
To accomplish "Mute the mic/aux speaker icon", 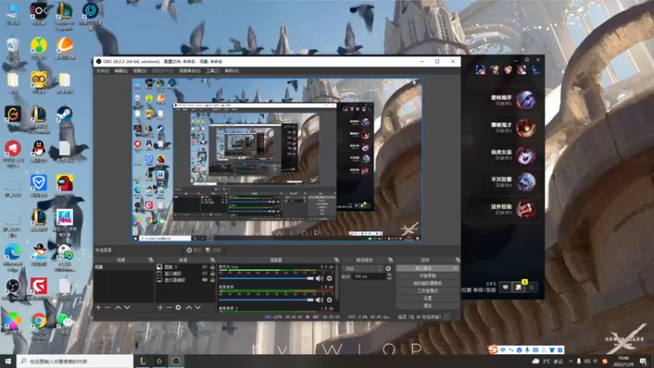I will (320, 278).
